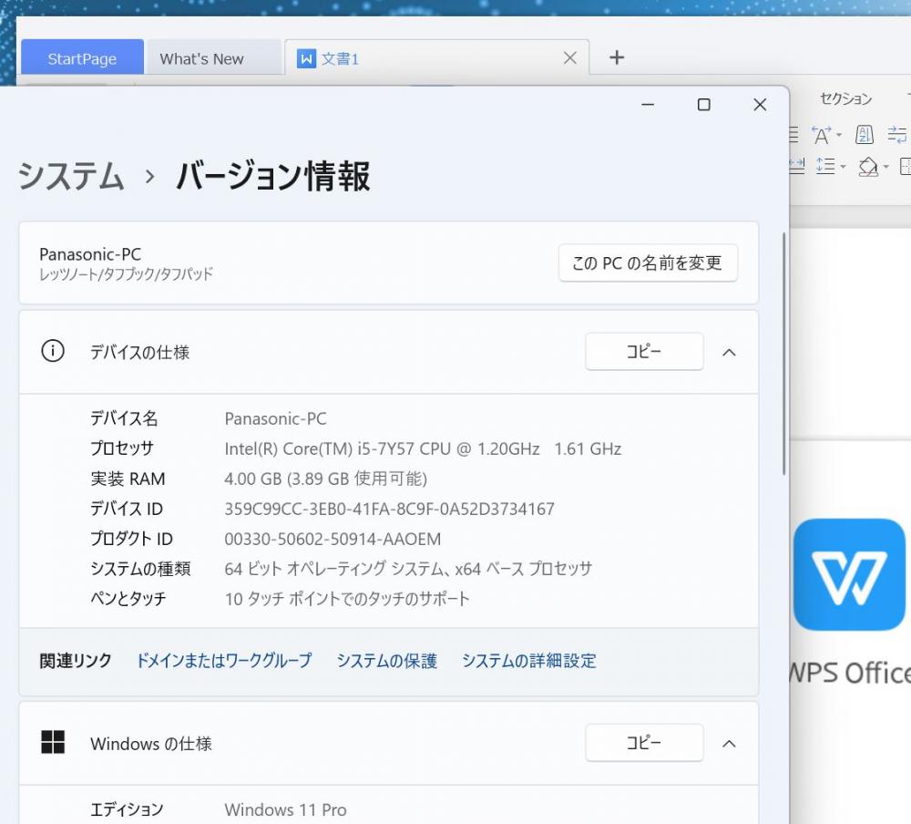Screen dimensions: 911x824
Task: Open the line spacing dropdown arrow
Action: pyautogui.click(x=843, y=167)
